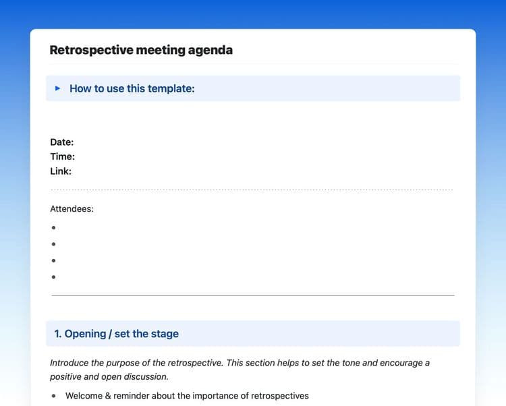Place cursor on the Time: line
Viewport: 506px width, 406px height.
63,156
